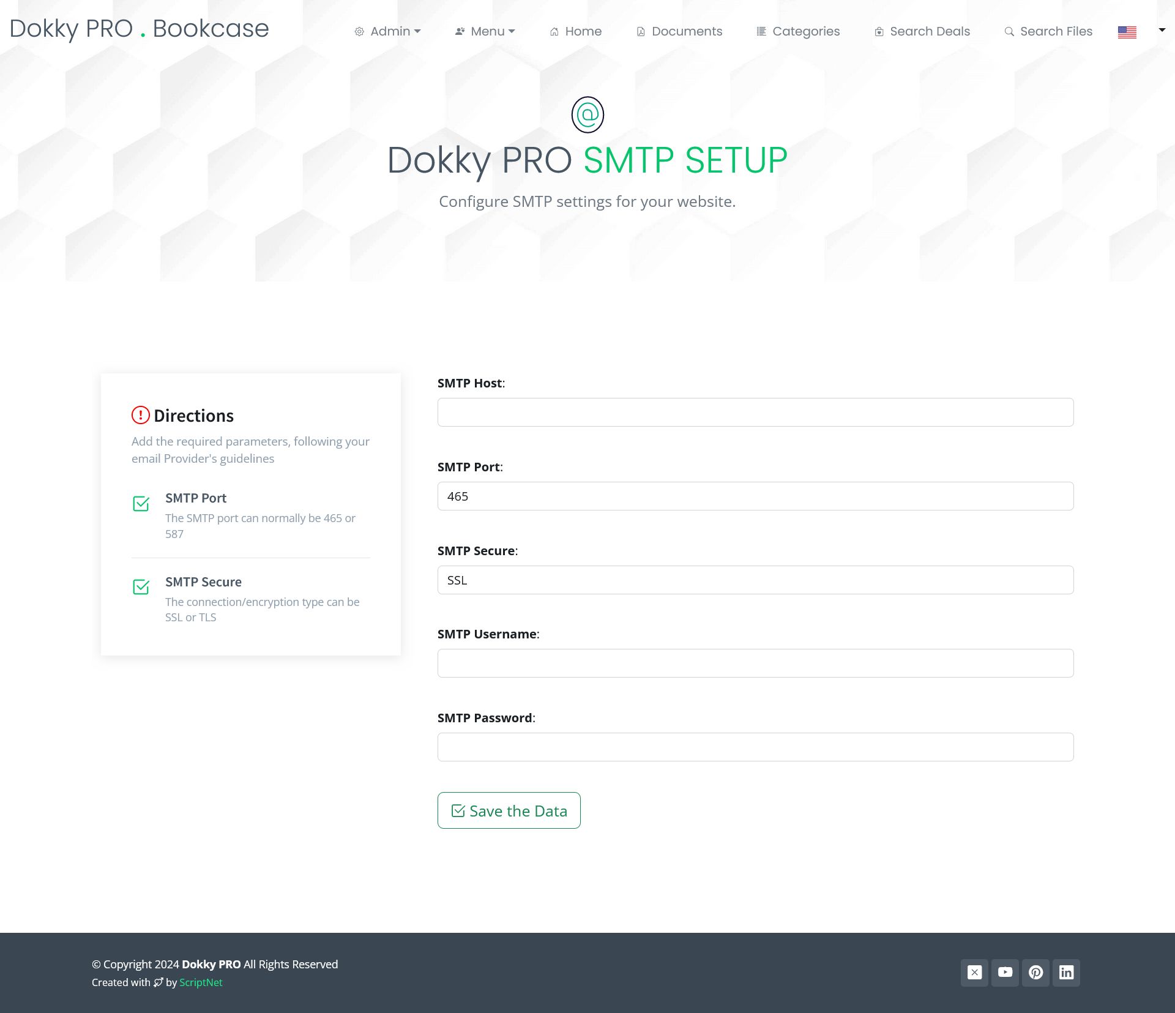Click the Dokky PRO . Bookcase logo
Image resolution: width=1175 pixels, height=1013 pixels.
tap(140, 28)
